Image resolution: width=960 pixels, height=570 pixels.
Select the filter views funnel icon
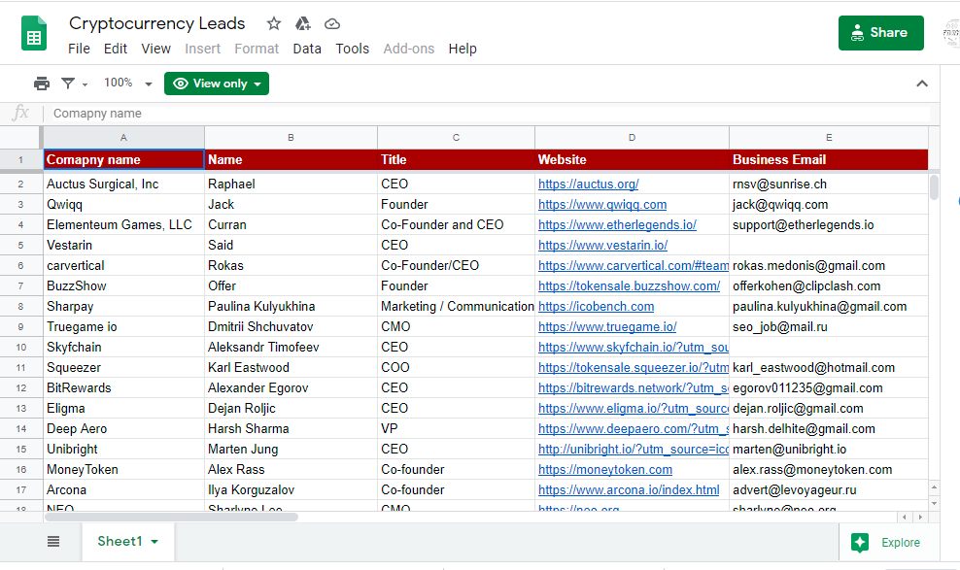[69, 83]
